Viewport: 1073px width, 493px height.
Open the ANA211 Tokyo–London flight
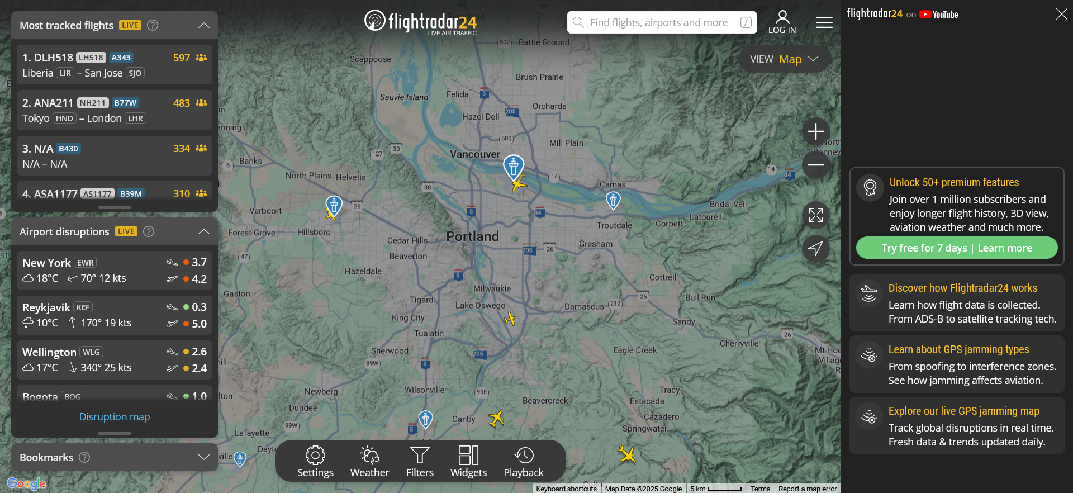[x=115, y=110]
